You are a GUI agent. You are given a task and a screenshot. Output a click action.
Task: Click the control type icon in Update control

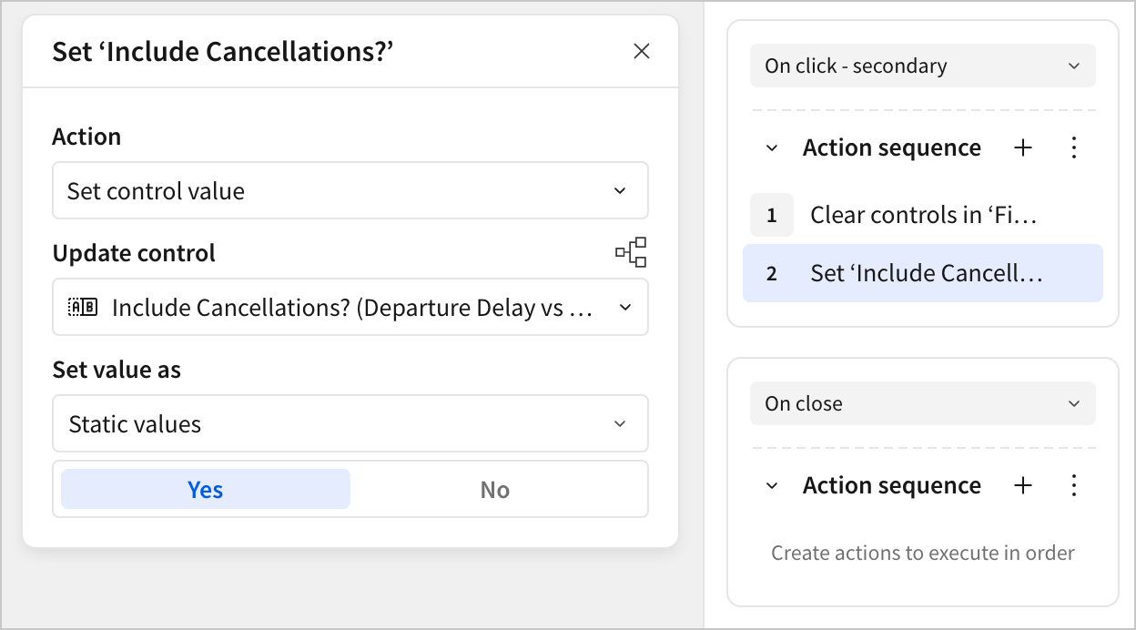pyautogui.click(x=83, y=308)
